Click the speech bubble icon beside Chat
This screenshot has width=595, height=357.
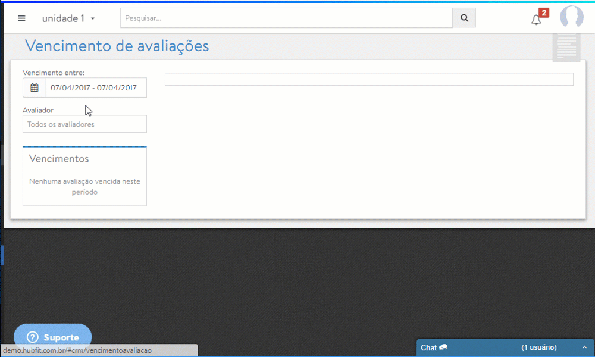tap(443, 347)
